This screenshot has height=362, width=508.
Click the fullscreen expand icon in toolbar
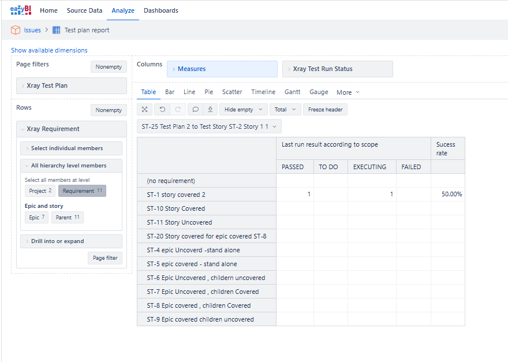coord(145,110)
